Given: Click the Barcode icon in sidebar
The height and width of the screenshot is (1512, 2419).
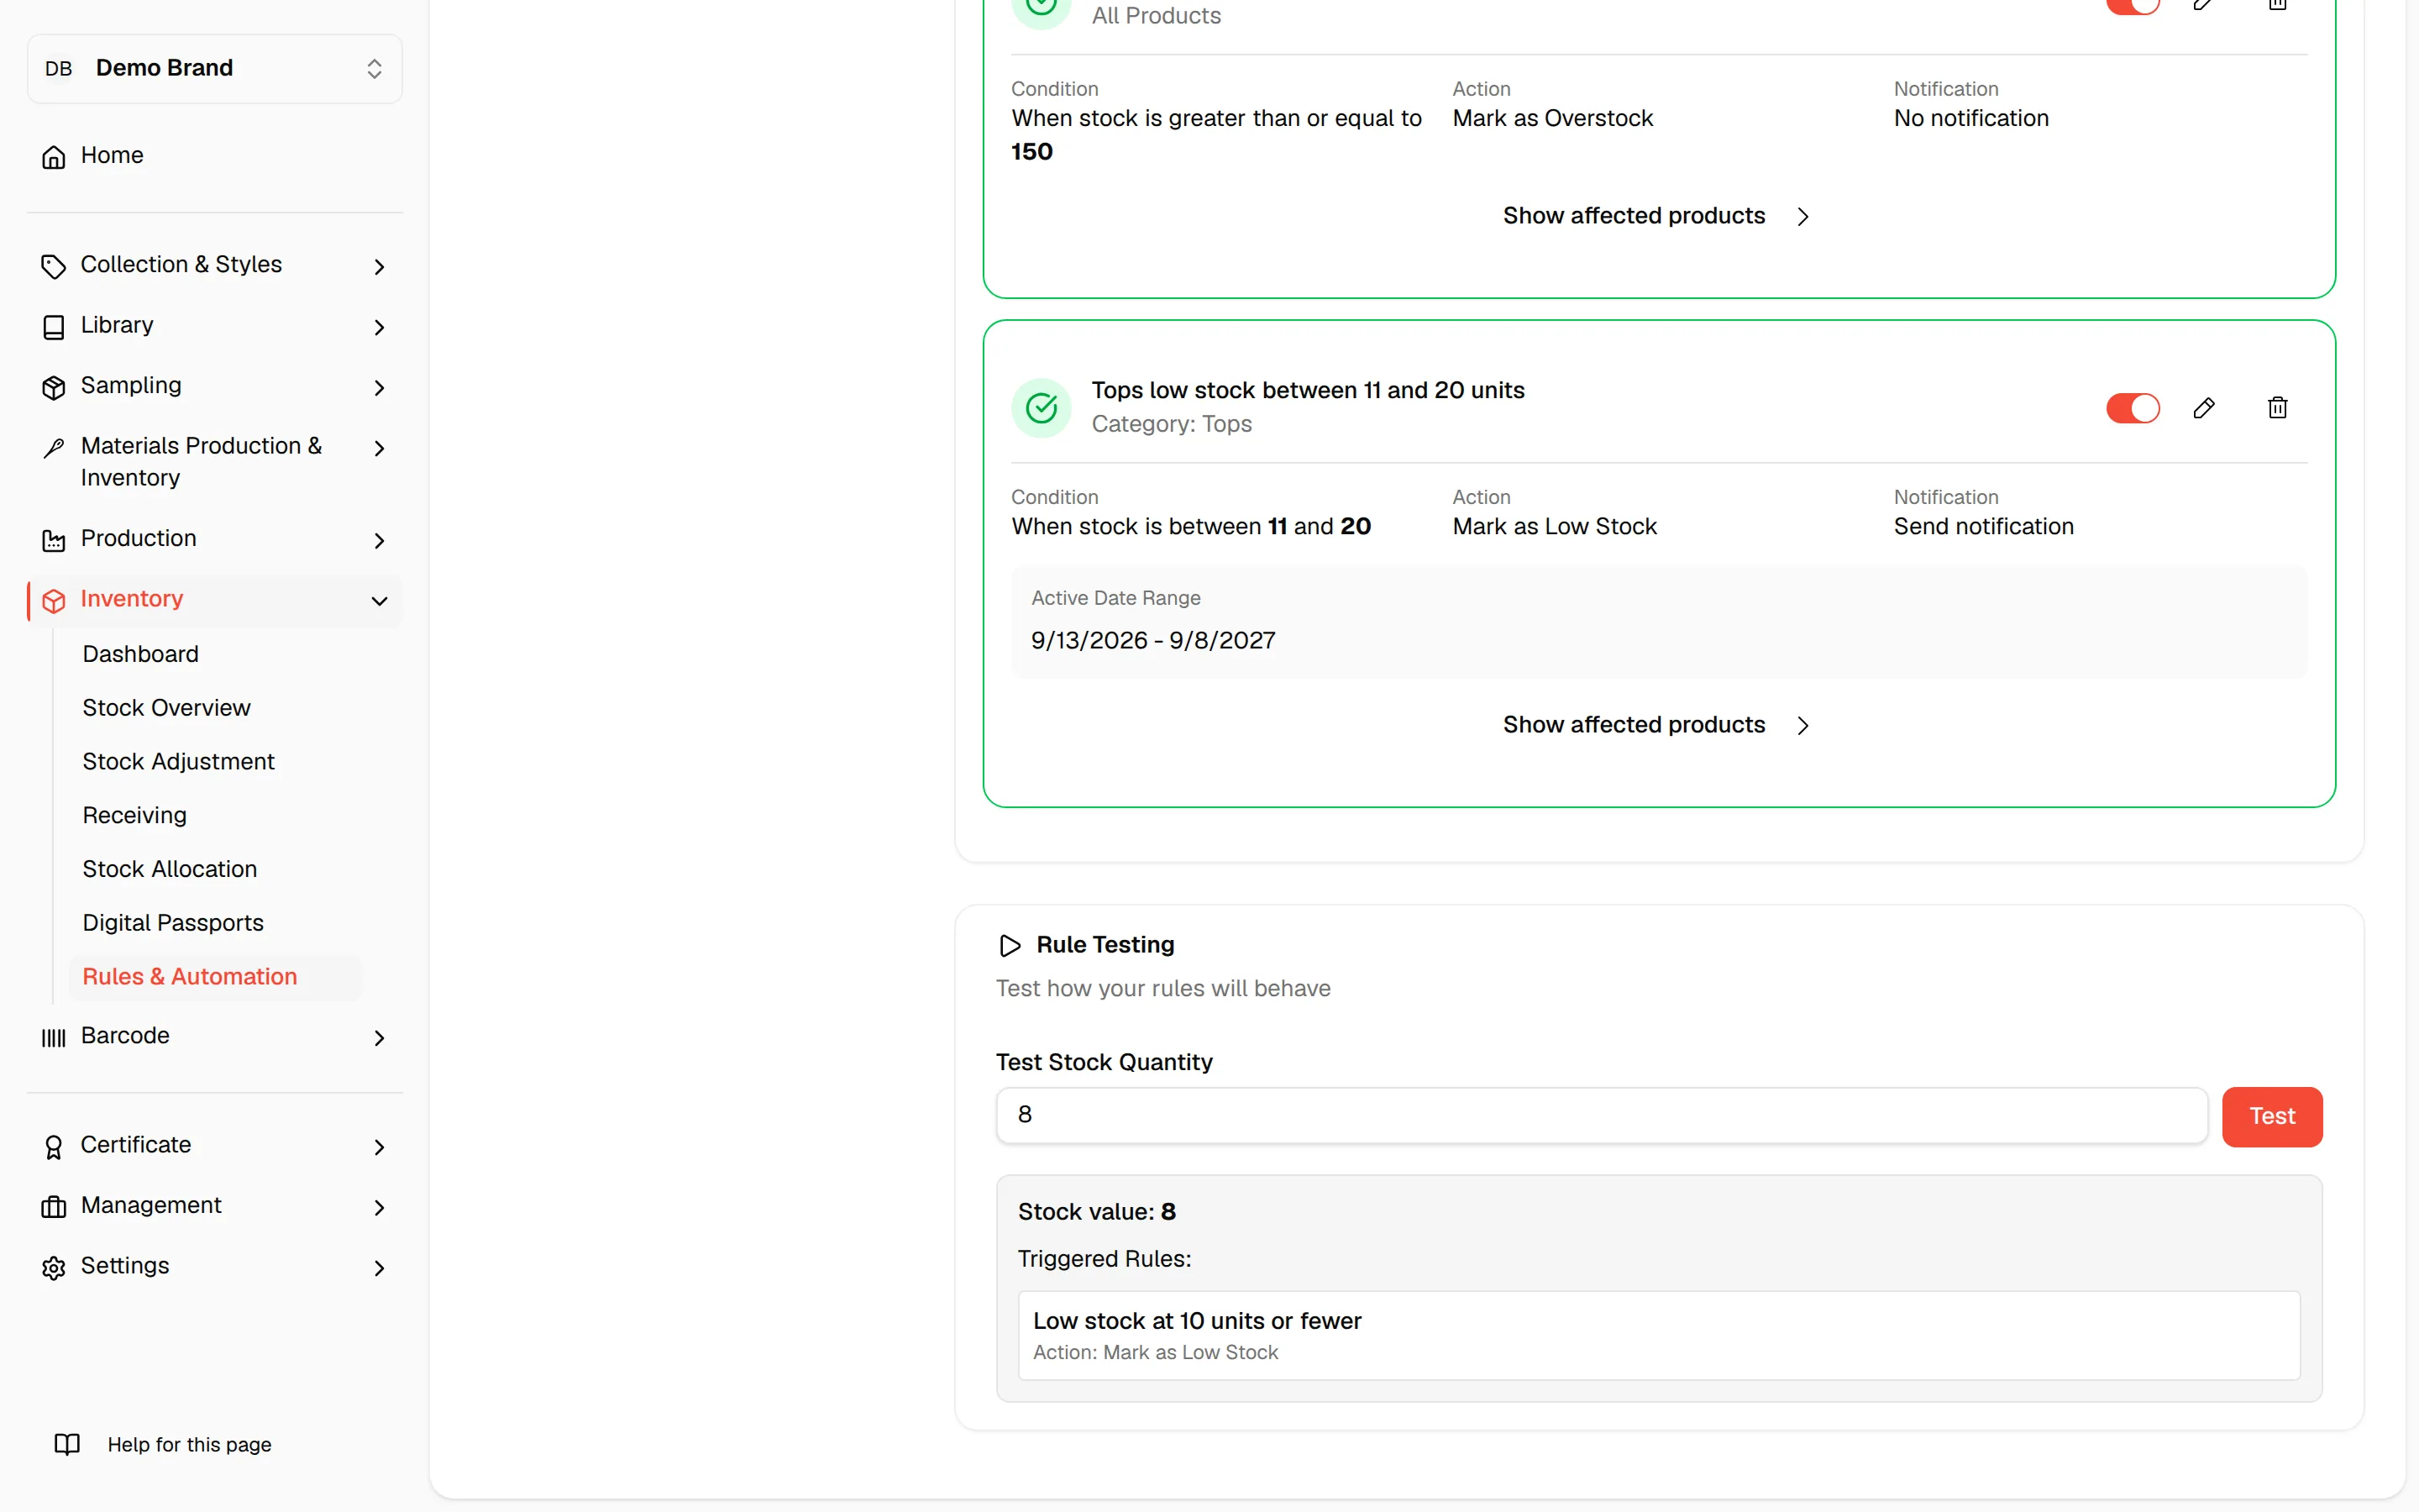Looking at the screenshot, I should tap(54, 1037).
